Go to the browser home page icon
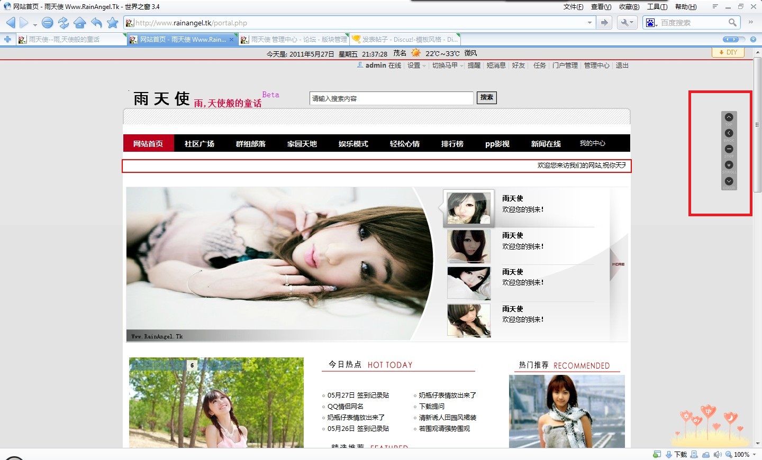The image size is (762, 460). click(x=80, y=23)
